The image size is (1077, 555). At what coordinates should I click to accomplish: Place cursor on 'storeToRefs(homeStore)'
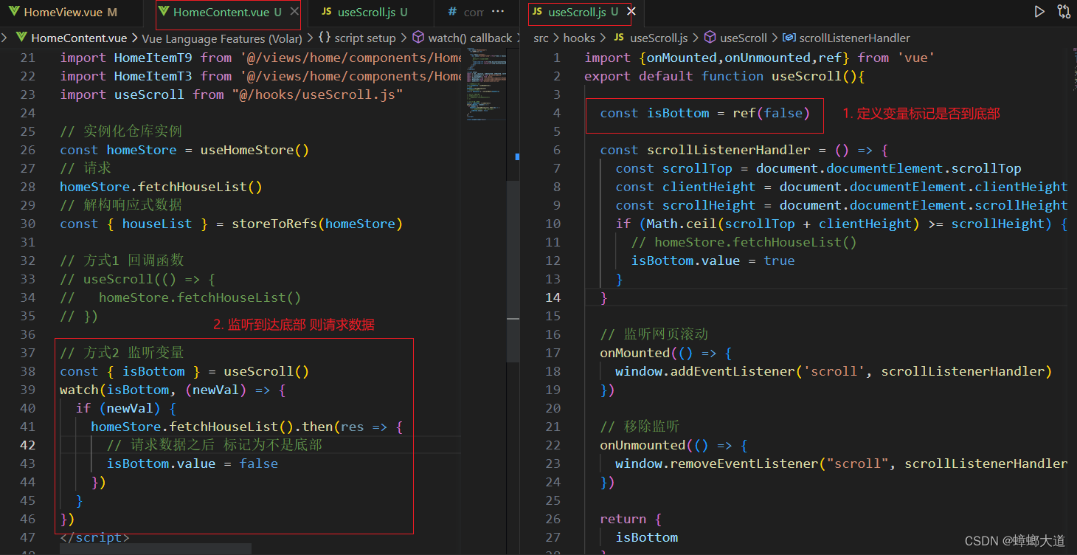point(317,224)
